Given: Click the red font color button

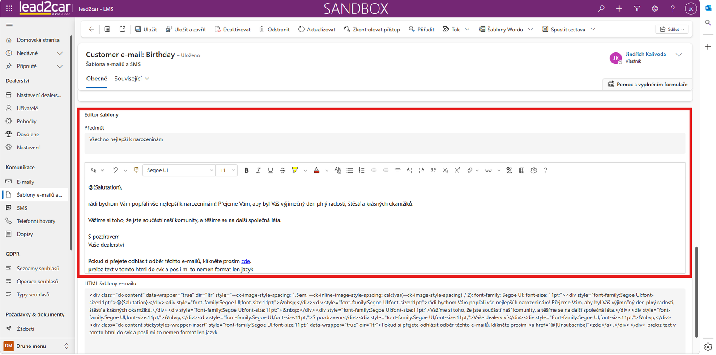Looking at the screenshot, I should pyautogui.click(x=316, y=170).
